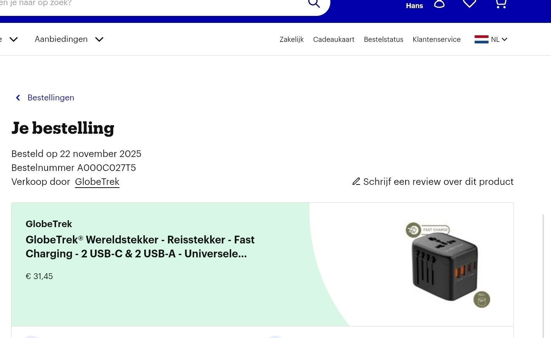
Task: Open the GlobeTrek seller link
Action: pos(97,182)
